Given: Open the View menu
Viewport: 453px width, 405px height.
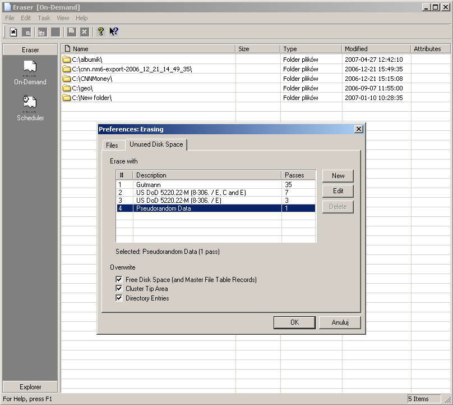Looking at the screenshot, I should [x=62, y=17].
